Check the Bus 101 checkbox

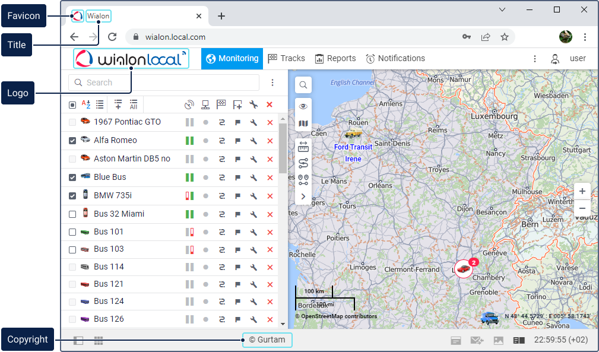pos(72,232)
